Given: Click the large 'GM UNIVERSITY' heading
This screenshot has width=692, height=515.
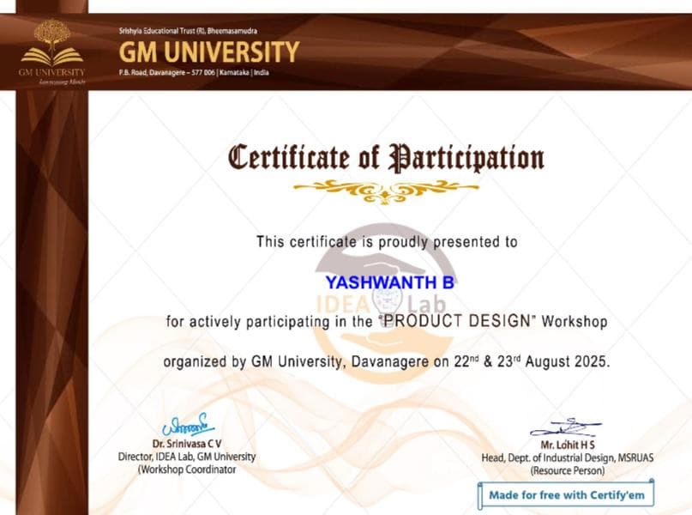Looking at the screenshot, I should tap(209, 52).
